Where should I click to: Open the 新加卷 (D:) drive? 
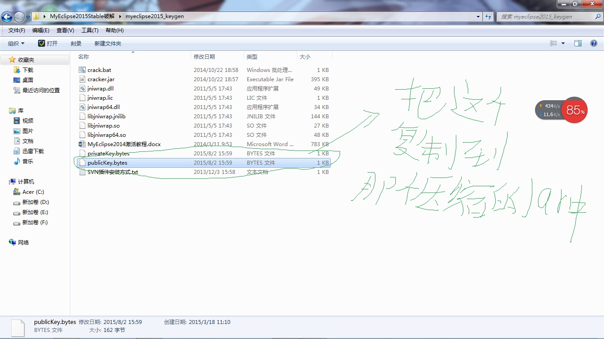tap(36, 202)
